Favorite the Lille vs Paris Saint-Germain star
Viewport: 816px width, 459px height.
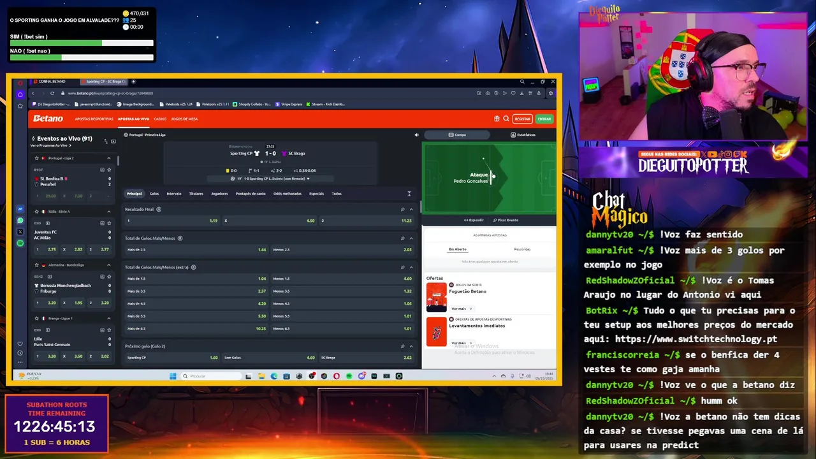tap(109, 330)
